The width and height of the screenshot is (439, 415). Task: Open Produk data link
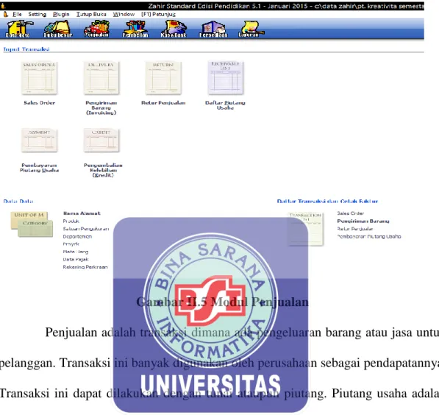pos(71,221)
